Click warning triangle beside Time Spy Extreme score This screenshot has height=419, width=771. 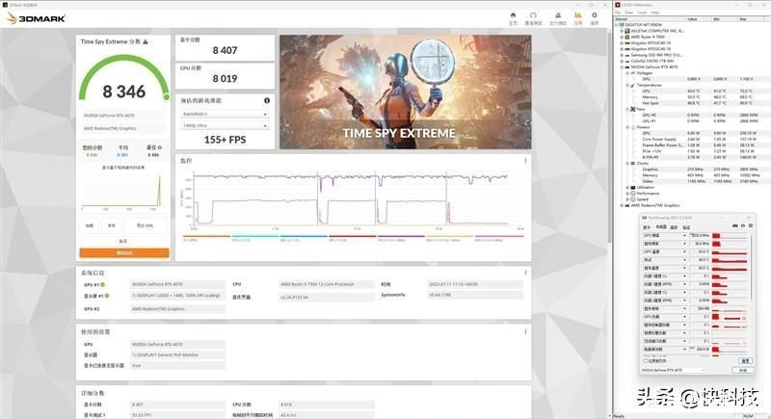146,41
